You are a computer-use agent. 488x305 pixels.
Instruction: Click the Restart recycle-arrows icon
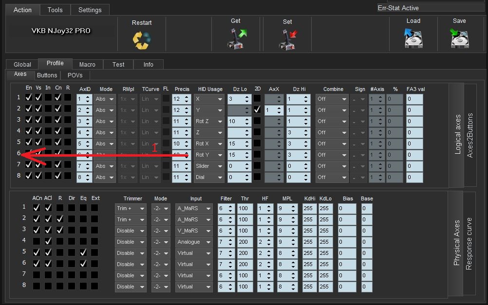tap(142, 39)
